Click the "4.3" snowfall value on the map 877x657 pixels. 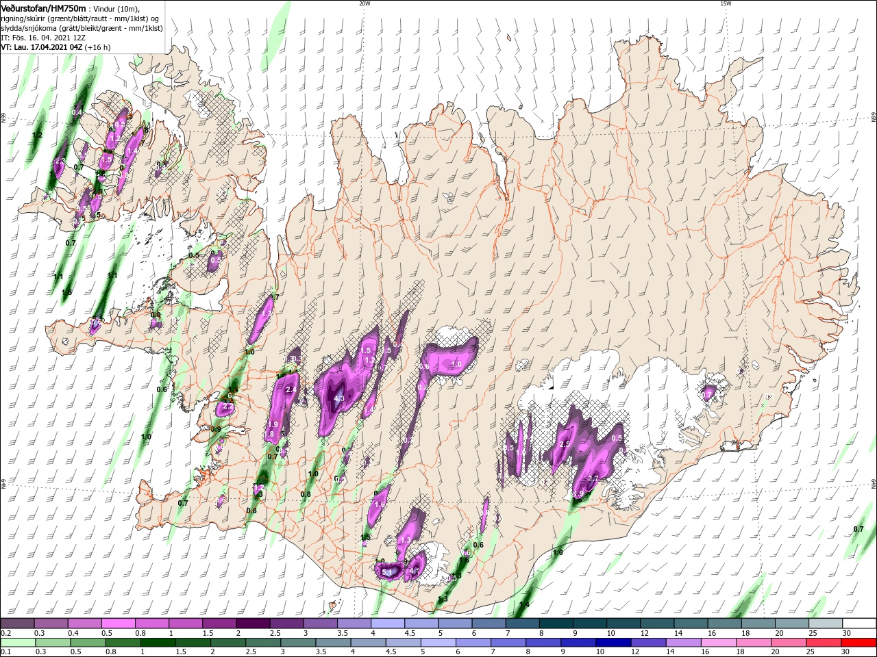[338, 398]
